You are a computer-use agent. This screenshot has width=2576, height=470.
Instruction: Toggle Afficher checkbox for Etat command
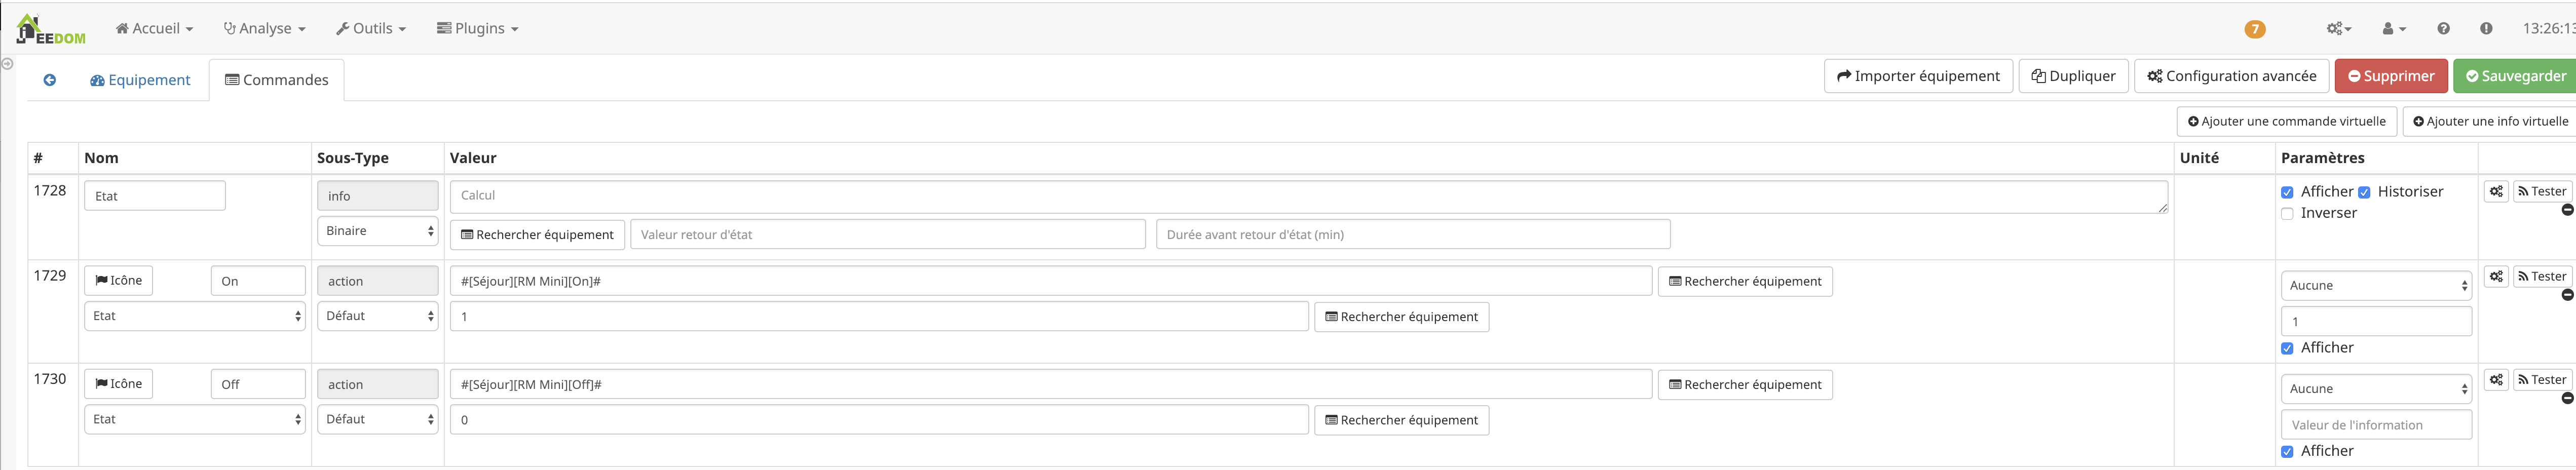[x=2287, y=192]
